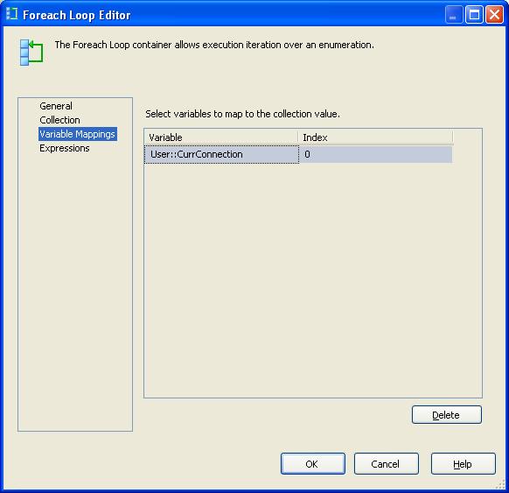The width and height of the screenshot is (509, 493).
Task: Close the Foreach Loop Editor window
Action: click(494, 15)
